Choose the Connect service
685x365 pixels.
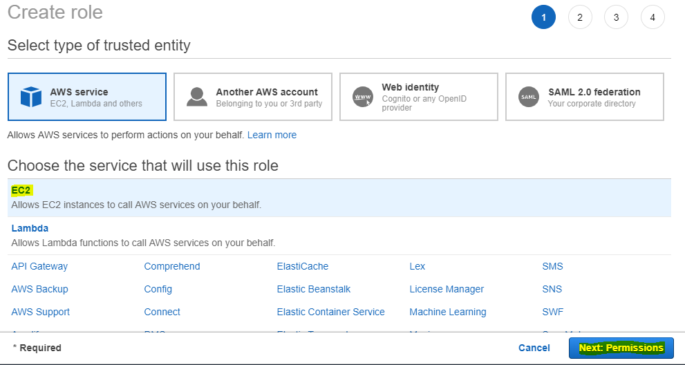[x=162, y=312]
